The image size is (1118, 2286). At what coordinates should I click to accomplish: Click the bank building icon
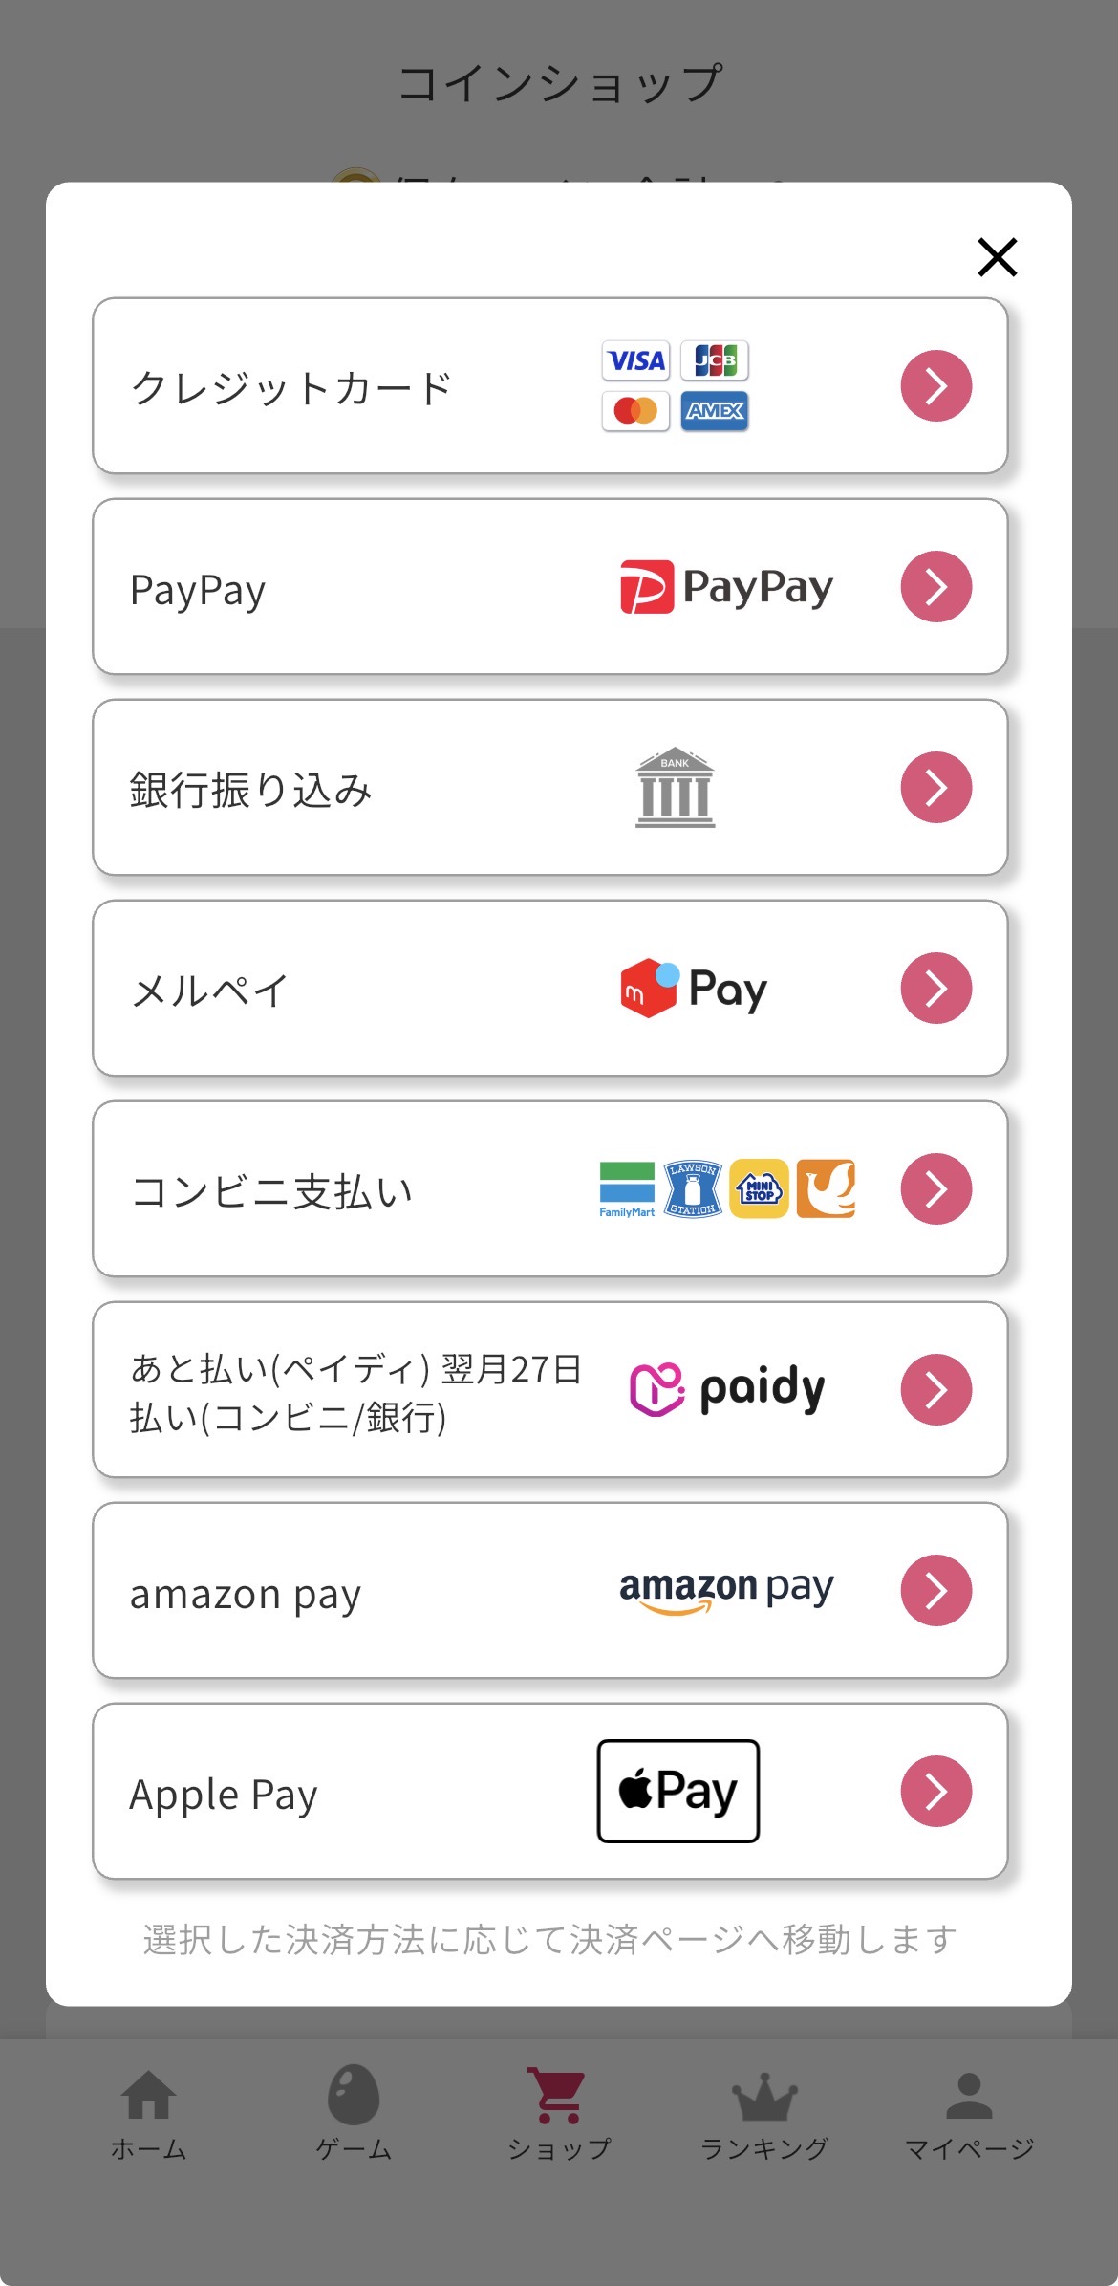click(x=675, y=787)
